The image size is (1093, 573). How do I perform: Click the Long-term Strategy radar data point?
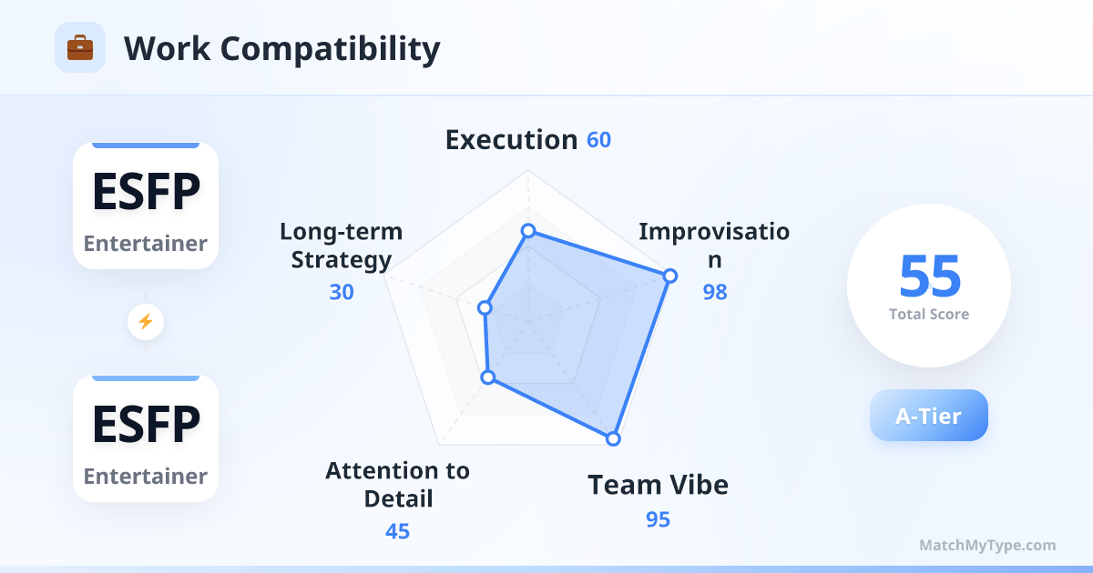click(485, 308)
